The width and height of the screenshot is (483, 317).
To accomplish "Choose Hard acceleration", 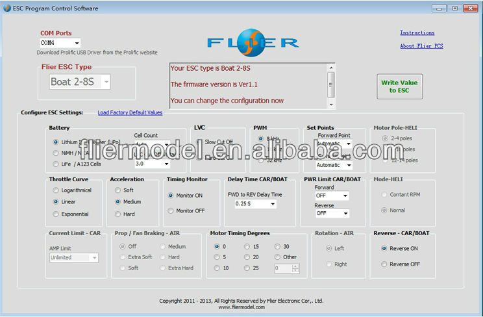I will (x=118, y=214).
